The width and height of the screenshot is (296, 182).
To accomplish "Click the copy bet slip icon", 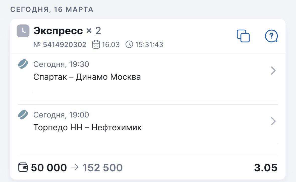I will point(243,36).
